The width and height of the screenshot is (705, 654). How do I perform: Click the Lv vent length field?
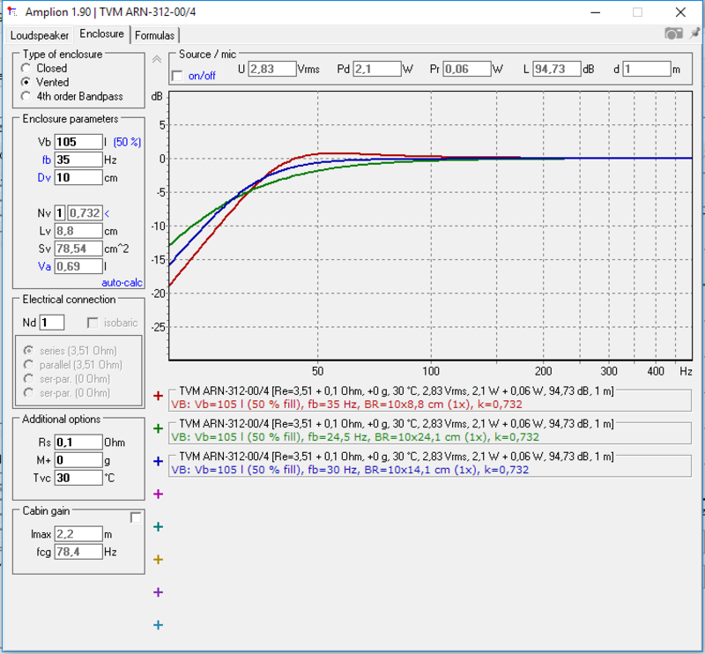78,231
